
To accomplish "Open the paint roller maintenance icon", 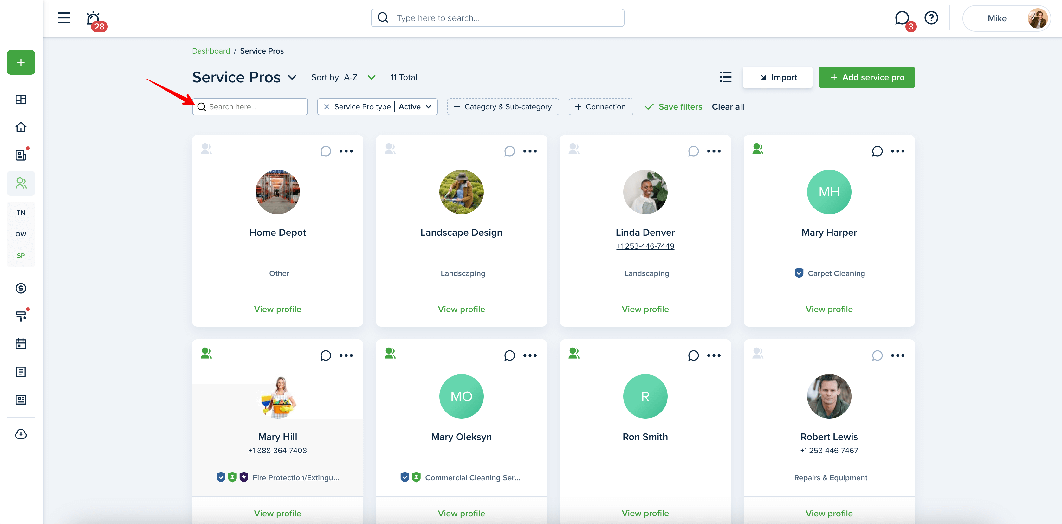I will coord(21,316).
